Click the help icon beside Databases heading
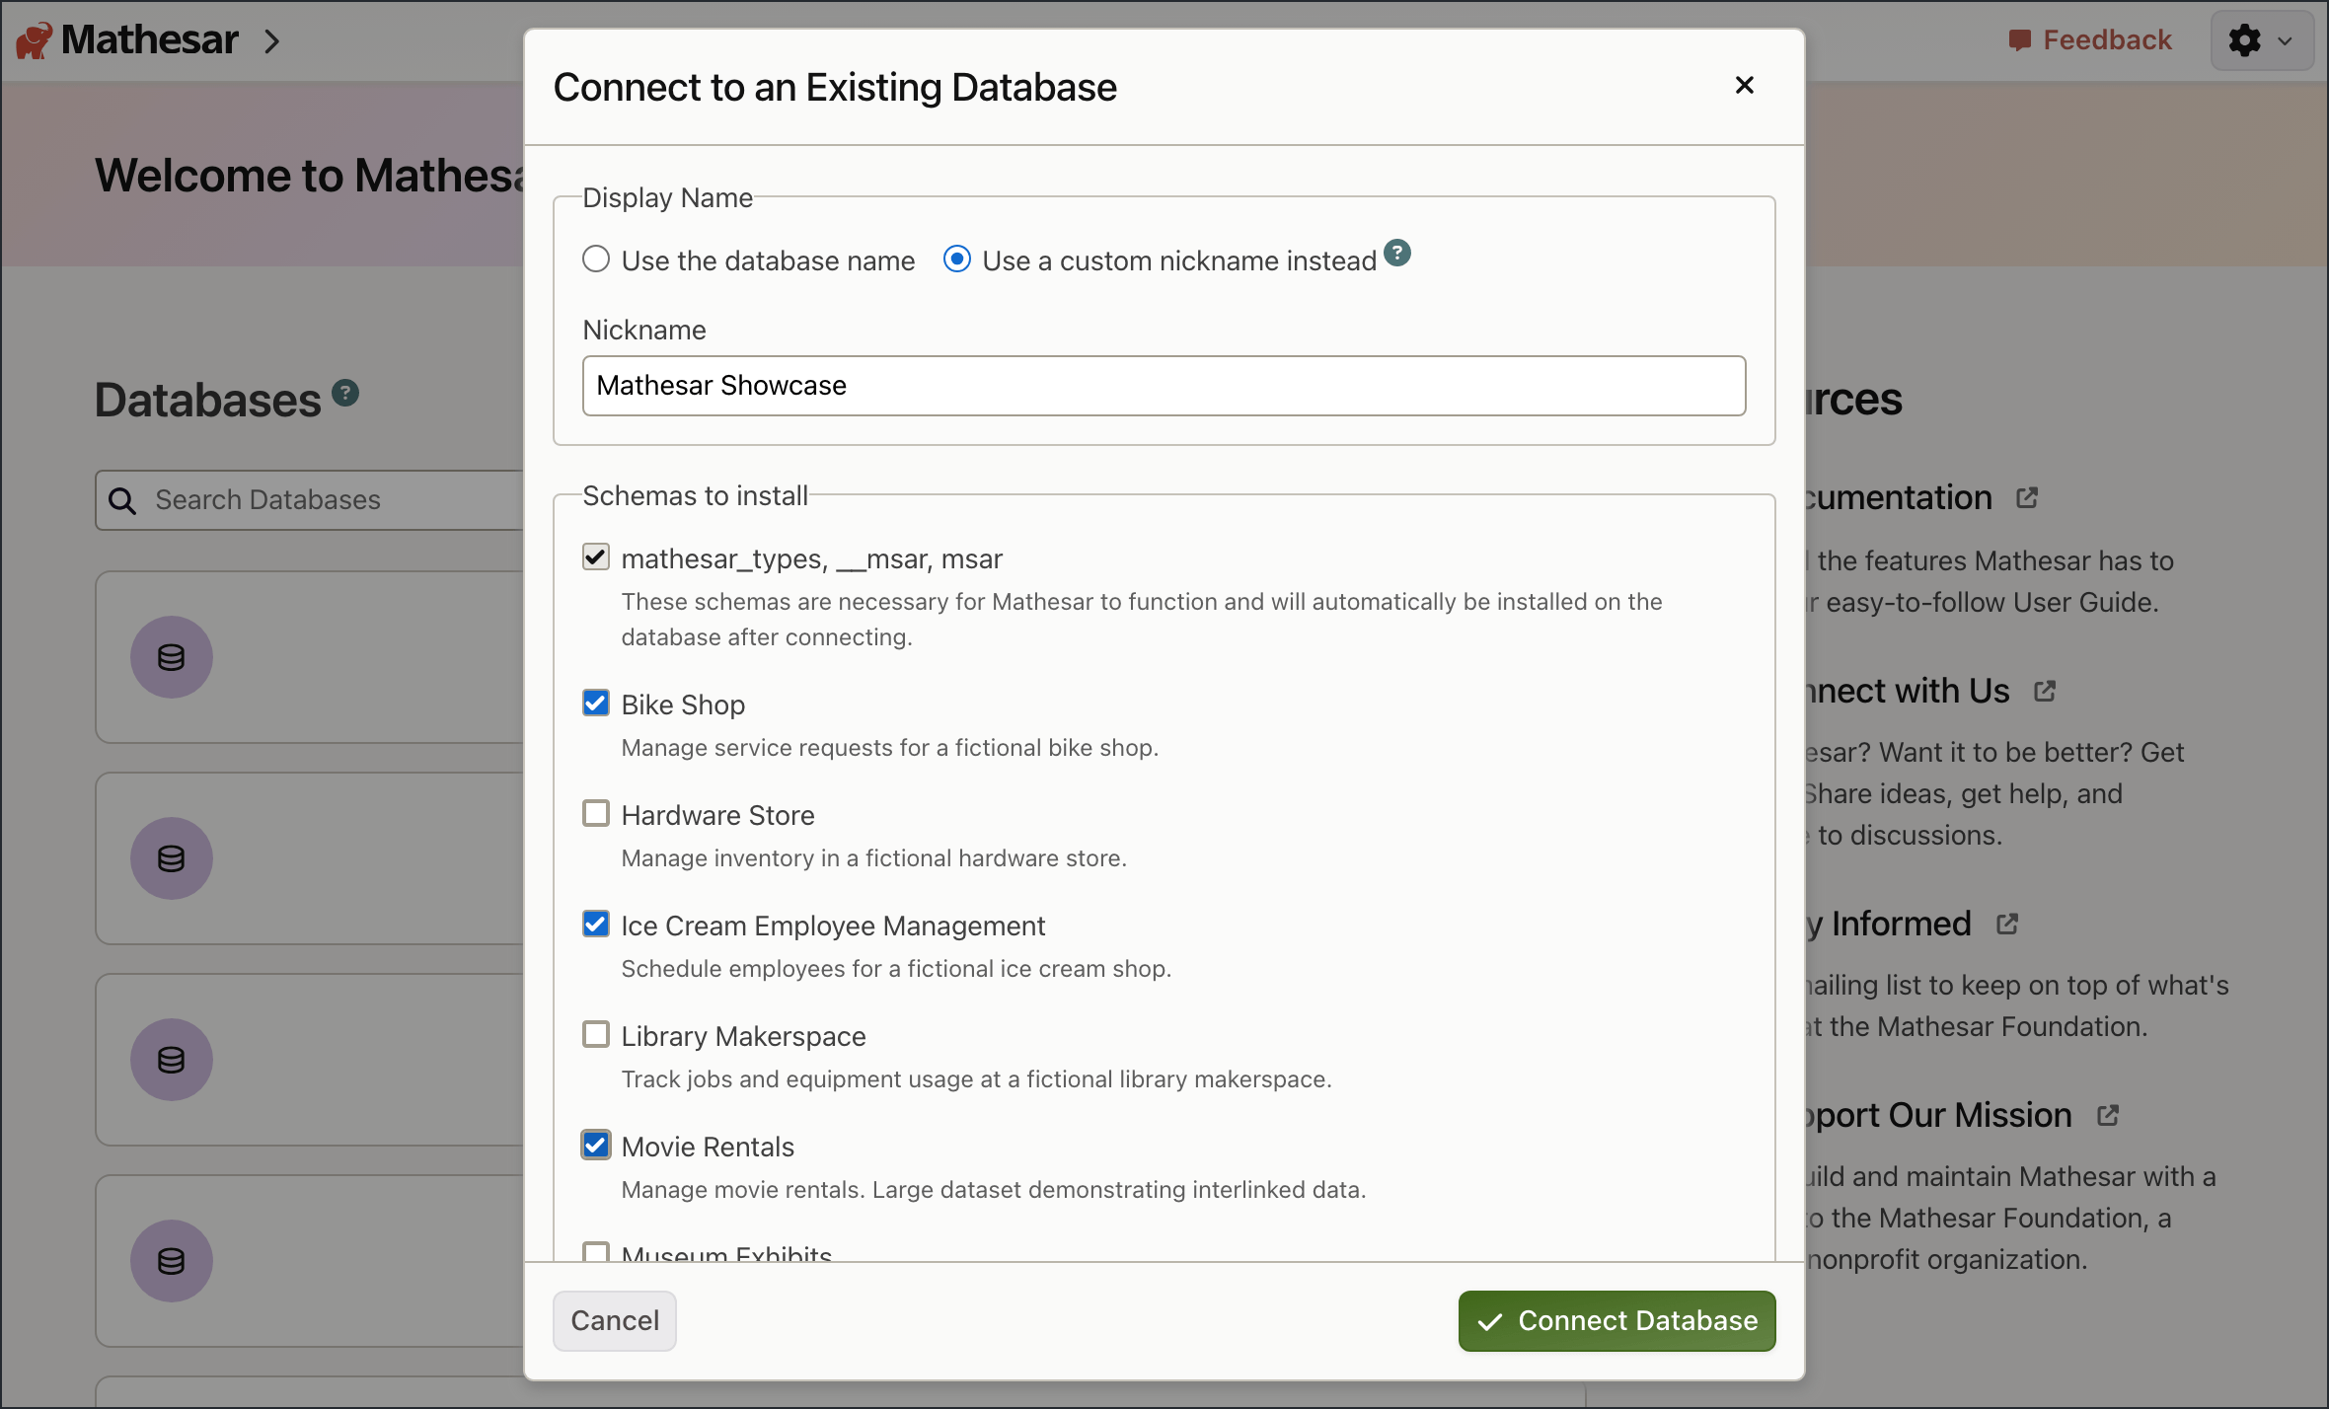The image size is (2329, 1409). [344, 393]
